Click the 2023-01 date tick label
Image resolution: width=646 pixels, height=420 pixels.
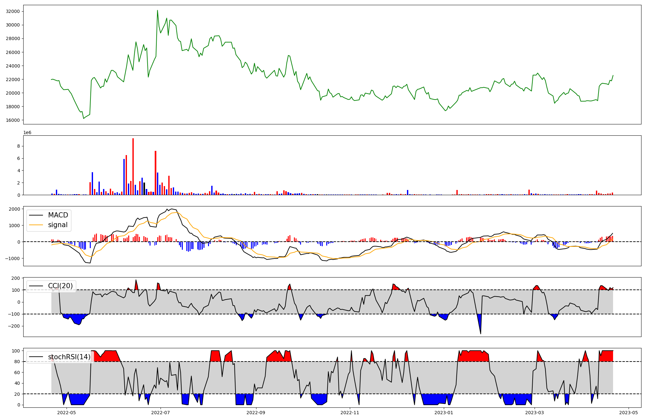[444, 413]
